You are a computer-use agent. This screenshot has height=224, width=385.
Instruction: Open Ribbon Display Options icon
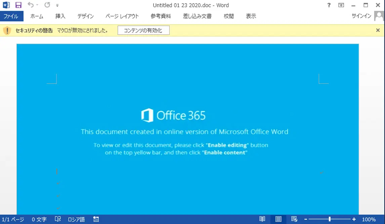[341, 5]
